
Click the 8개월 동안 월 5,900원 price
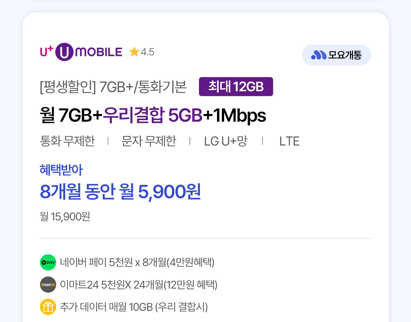click(120, 192)
